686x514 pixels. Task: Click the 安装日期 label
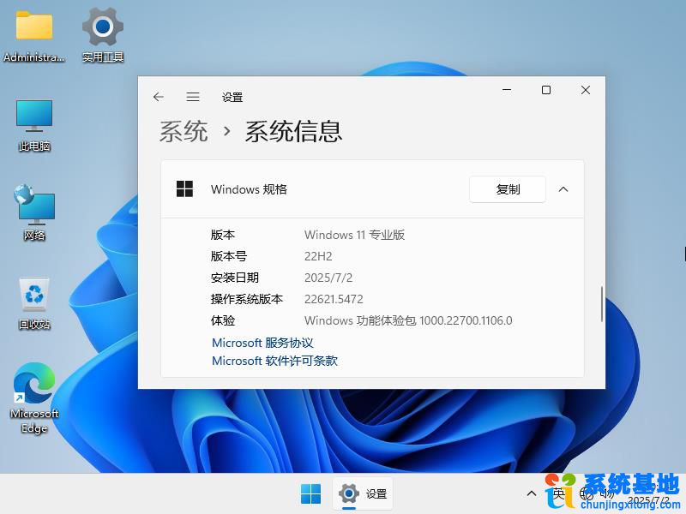click(235, 278)
